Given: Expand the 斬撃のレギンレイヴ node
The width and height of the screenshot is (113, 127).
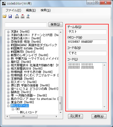Looking at the screenshot, I should tap(8, 55).
